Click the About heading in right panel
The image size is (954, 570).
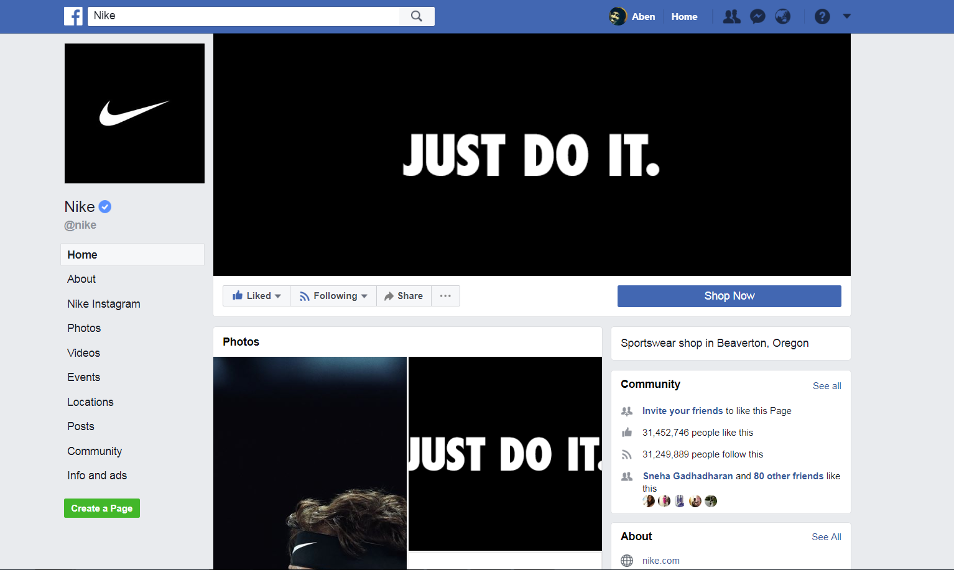click(636, 536)
